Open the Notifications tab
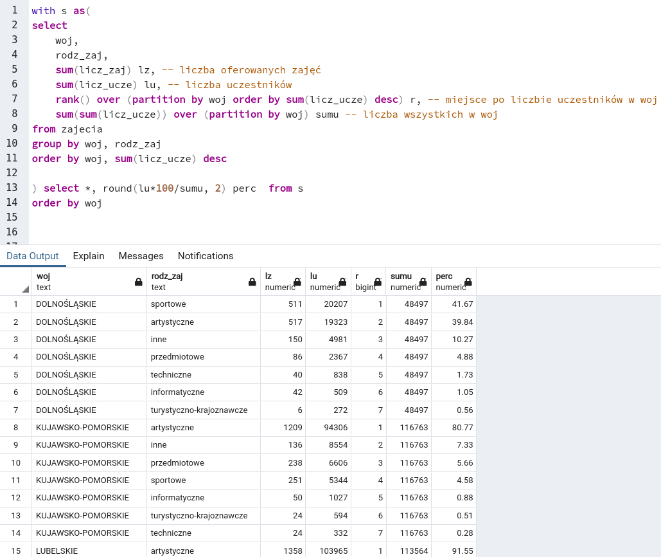This screenshot has width=661, height=557. click(206, 256)
